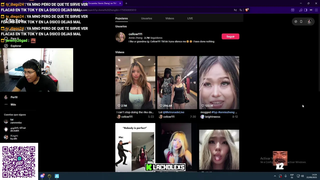Open the browser hamburger menu

pyautogui.click(x=317, y=10)
